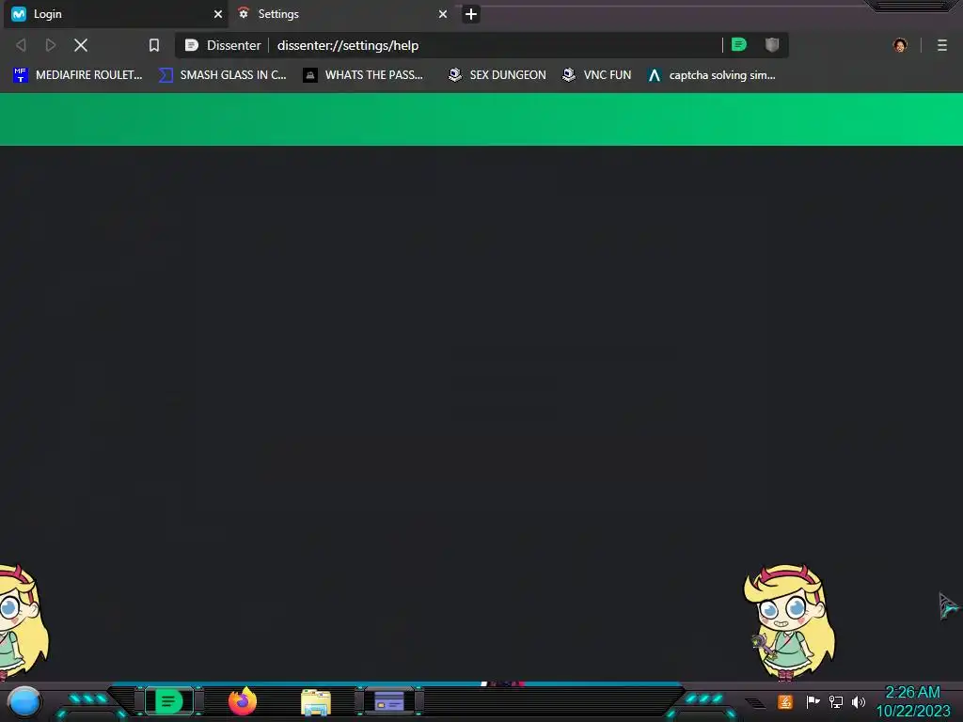963x722 pixels.
Task: Bookmark this page
Action: [154, 45]
